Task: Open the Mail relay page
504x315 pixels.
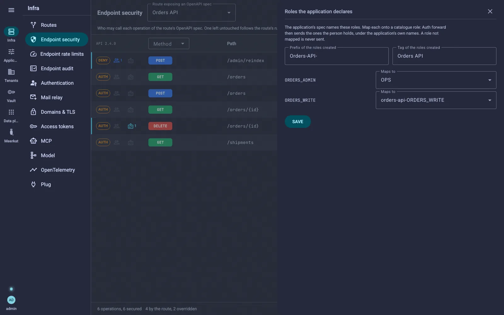Action: click(57, 97)
